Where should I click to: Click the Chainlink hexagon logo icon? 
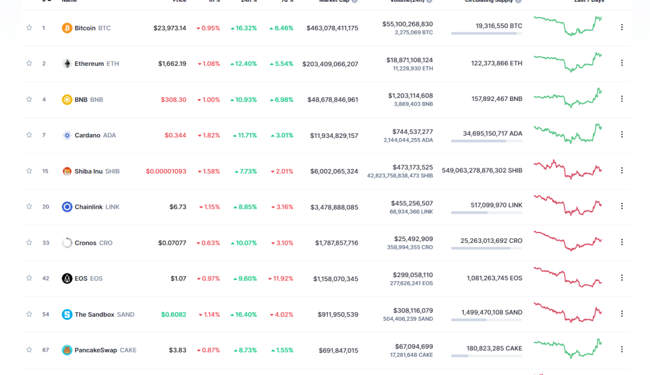click(x=67, y=207)
